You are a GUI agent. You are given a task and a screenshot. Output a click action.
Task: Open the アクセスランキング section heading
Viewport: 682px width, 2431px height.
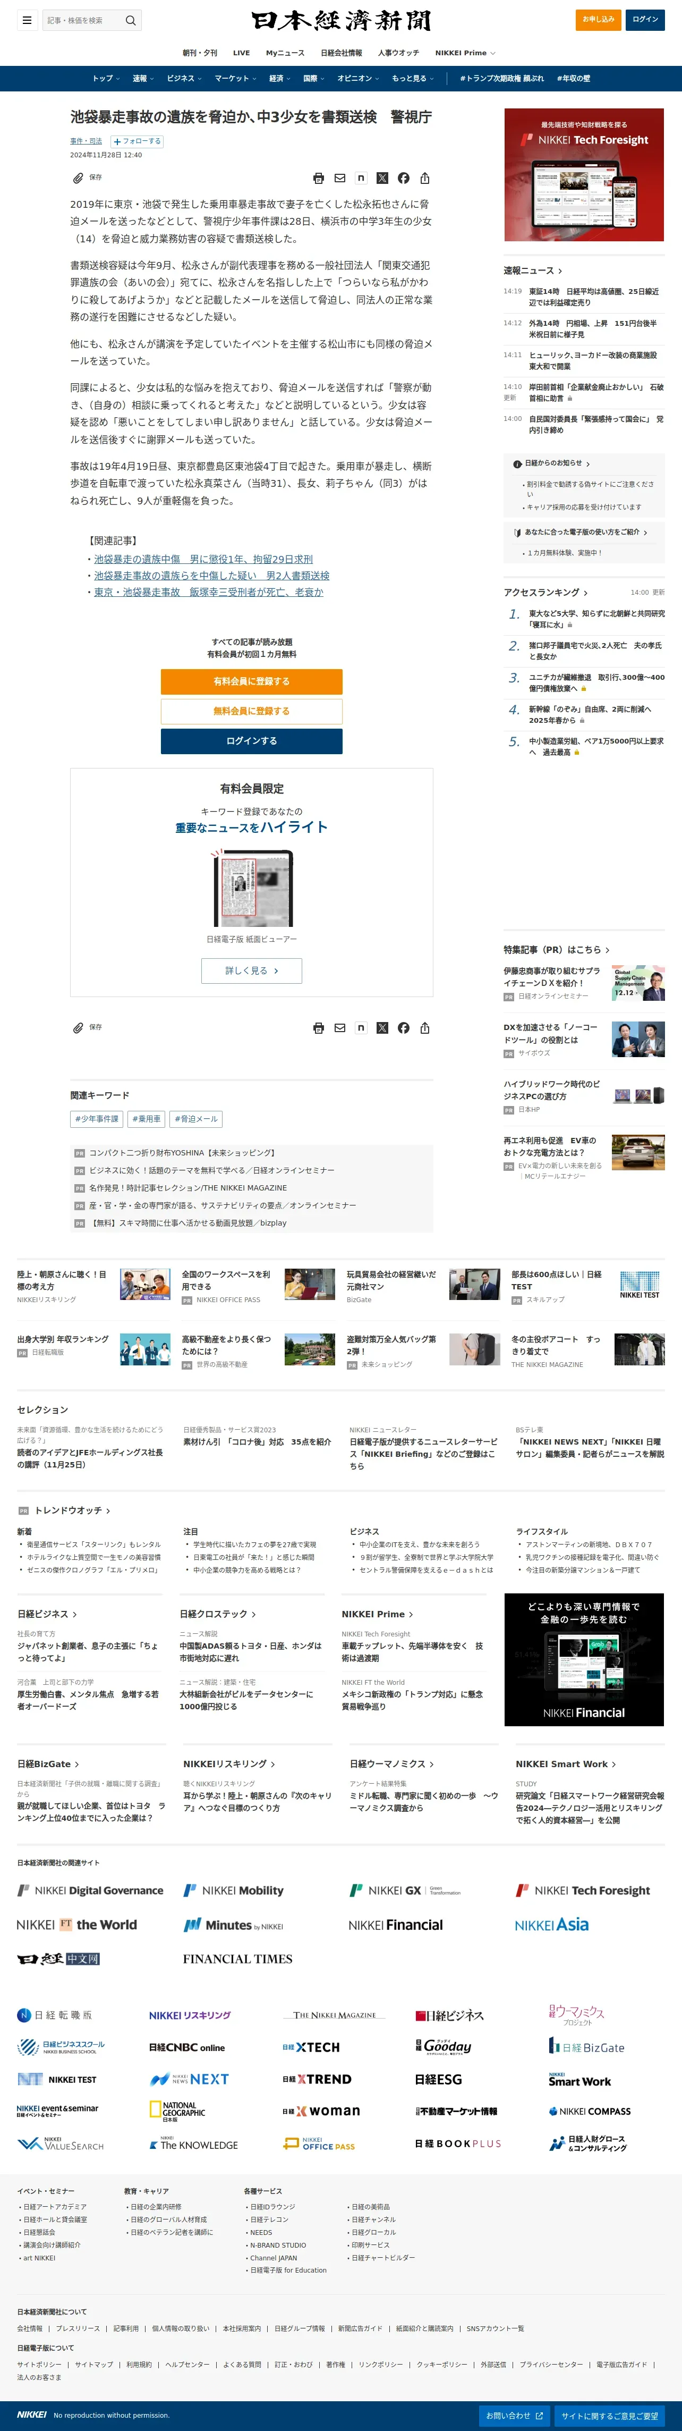tap(545, 593)
